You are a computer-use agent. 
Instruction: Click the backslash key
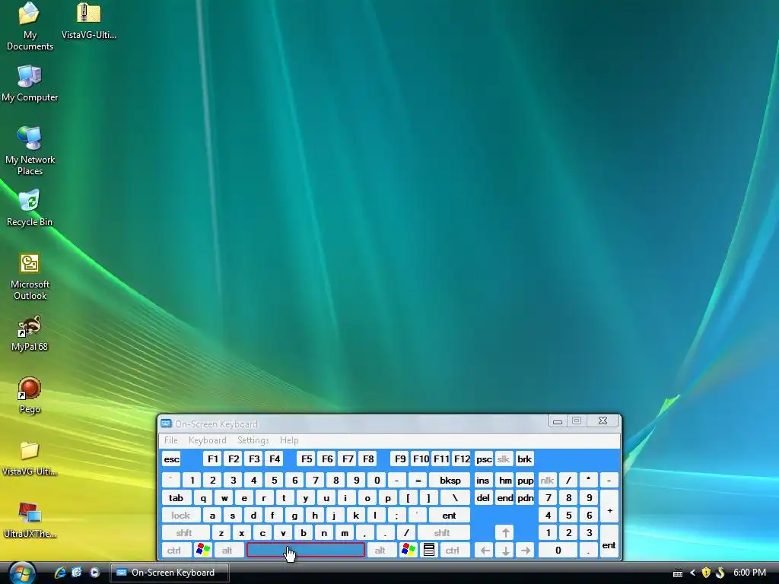(x=454, y=497)
